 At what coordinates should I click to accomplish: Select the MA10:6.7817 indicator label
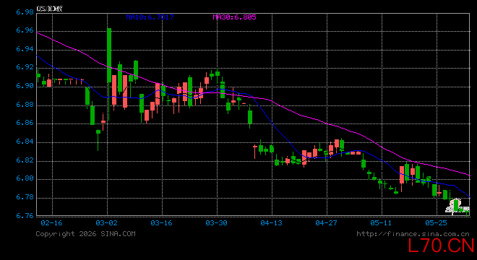click(x=150, y=17)
